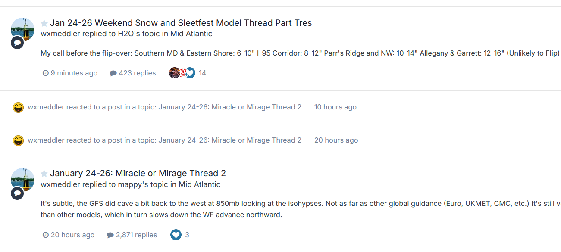Click star icon beside Sleetfest Model Thread title
561x252 pixels.
pos(44,23)
